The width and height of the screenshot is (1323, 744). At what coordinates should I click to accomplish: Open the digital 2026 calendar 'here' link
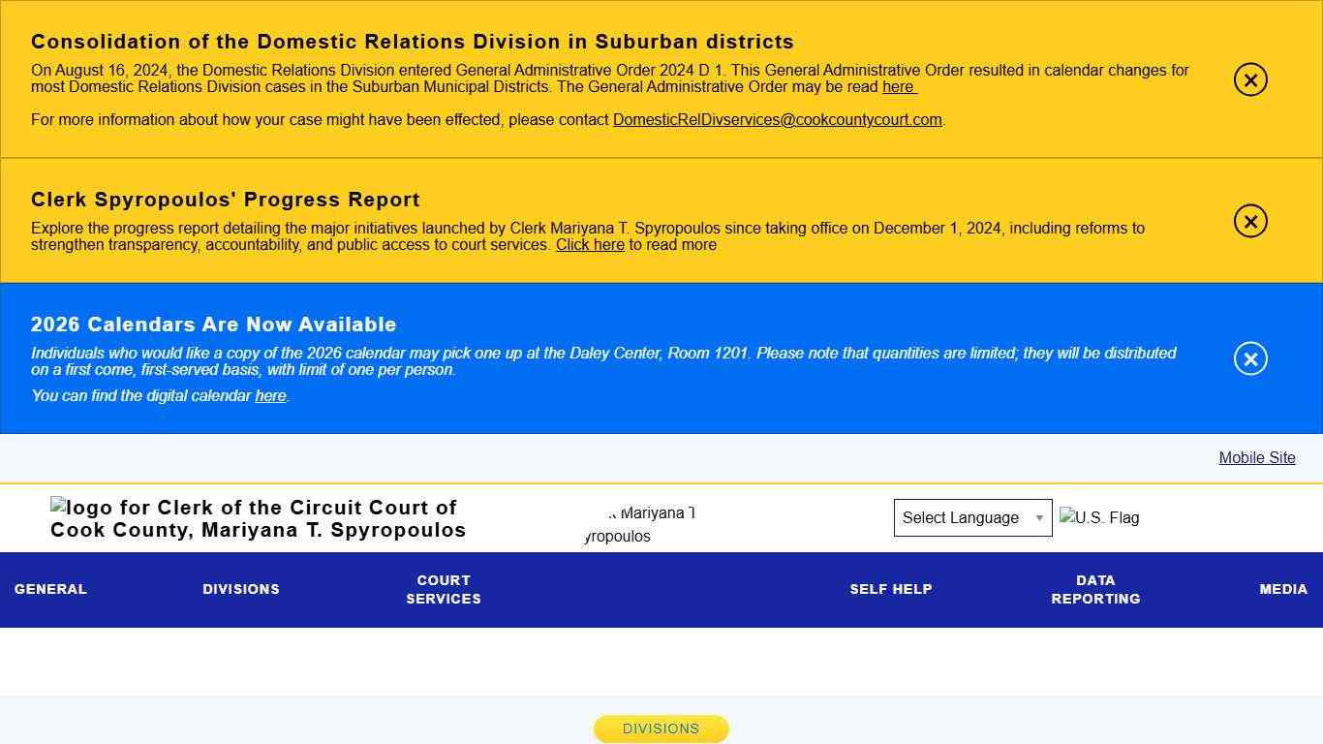[x=269, y=395]
